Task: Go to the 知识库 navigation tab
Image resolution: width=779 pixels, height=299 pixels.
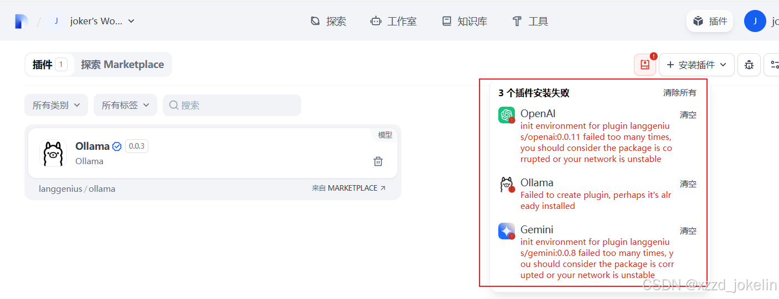Action: coord(464,21)
